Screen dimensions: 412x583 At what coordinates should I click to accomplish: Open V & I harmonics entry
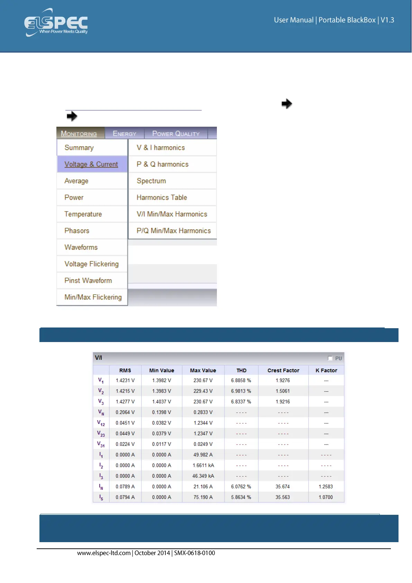pyautogui.click(x=173, y=148)
